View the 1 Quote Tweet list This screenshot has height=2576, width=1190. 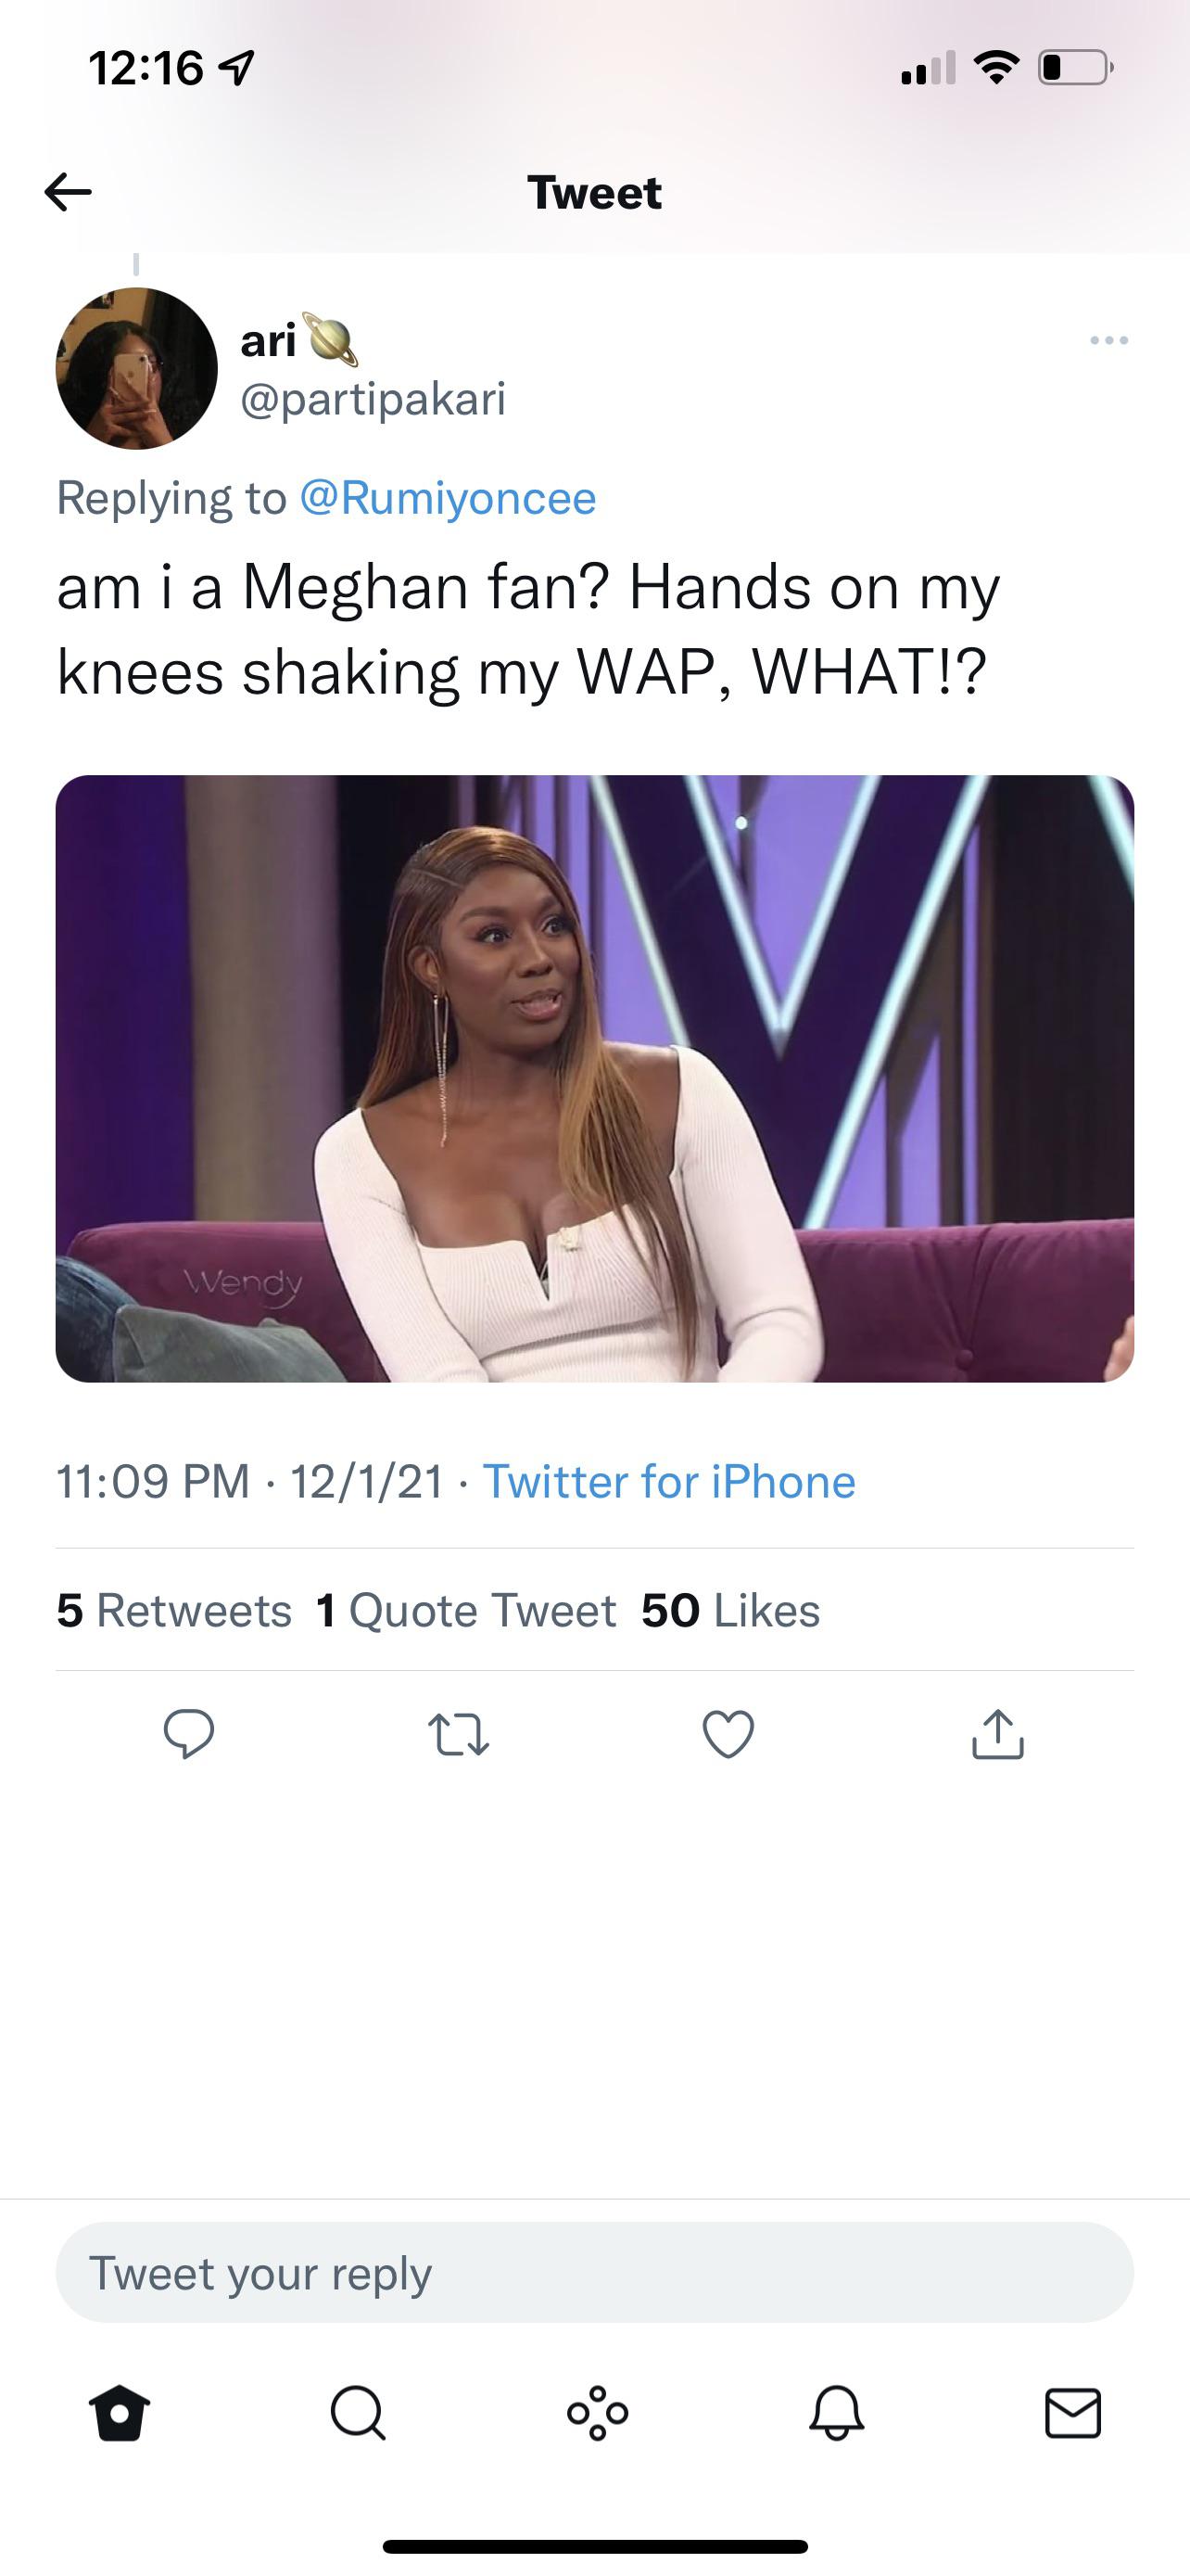click(465, 1610)
